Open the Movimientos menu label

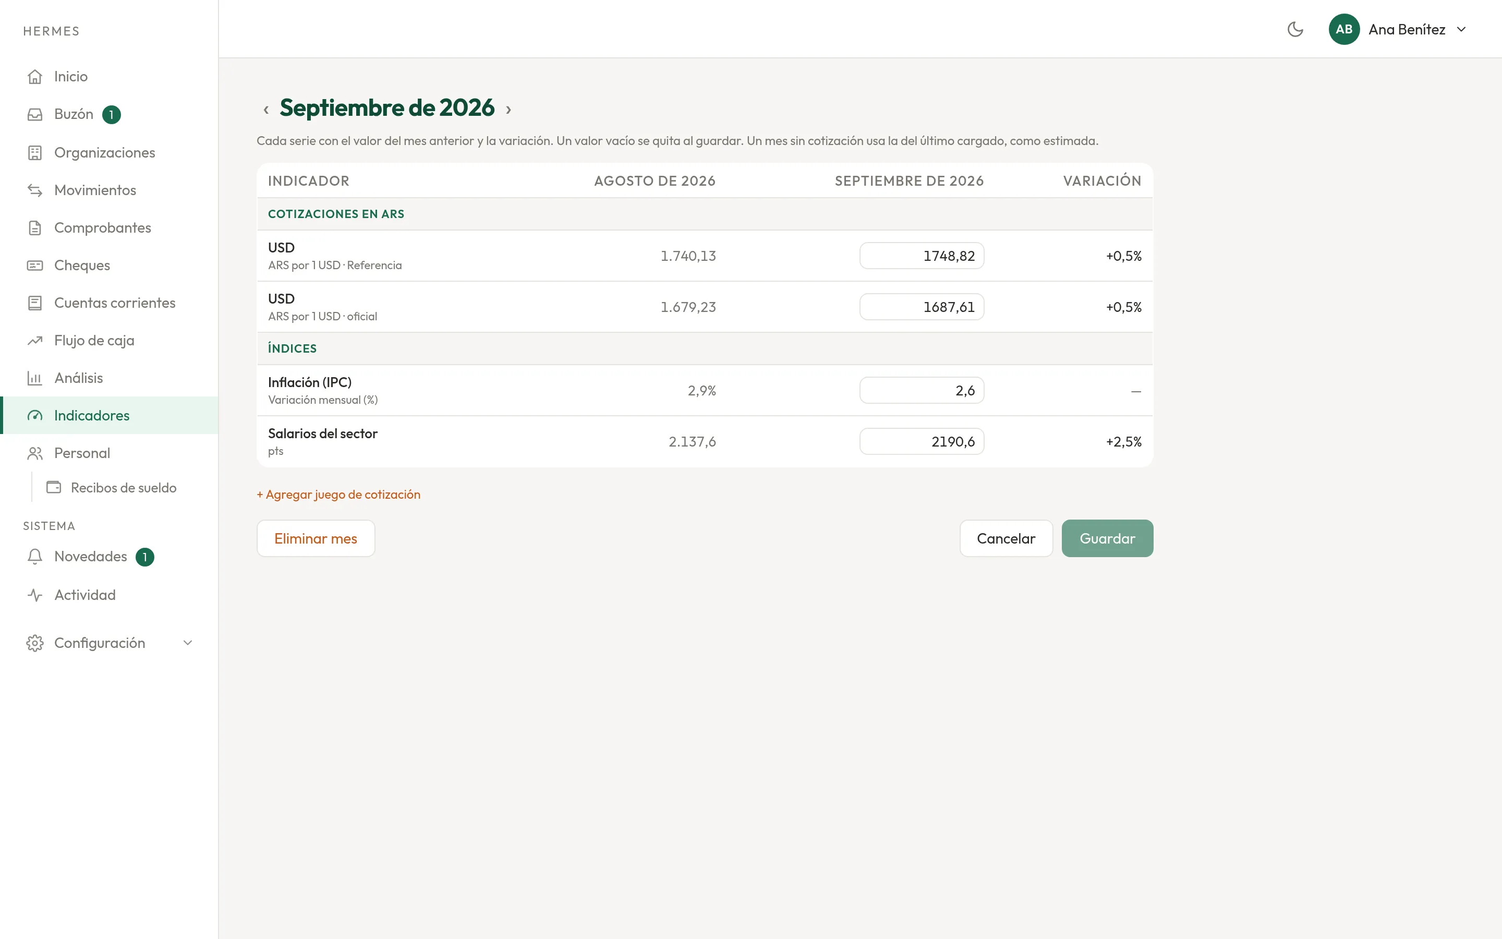(95, 190)
